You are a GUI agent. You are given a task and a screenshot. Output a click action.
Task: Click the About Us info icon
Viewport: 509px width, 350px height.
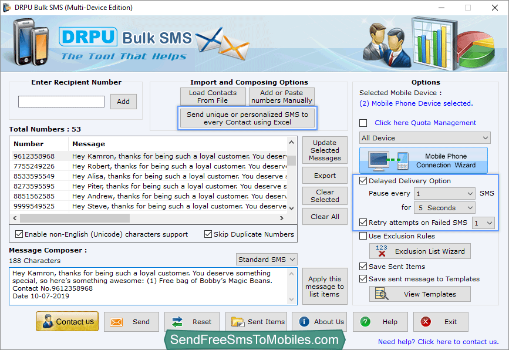(304, 322)
